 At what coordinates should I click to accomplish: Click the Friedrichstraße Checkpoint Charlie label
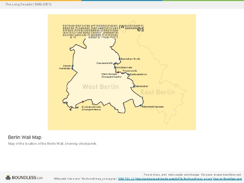click(x=111, y=76)
